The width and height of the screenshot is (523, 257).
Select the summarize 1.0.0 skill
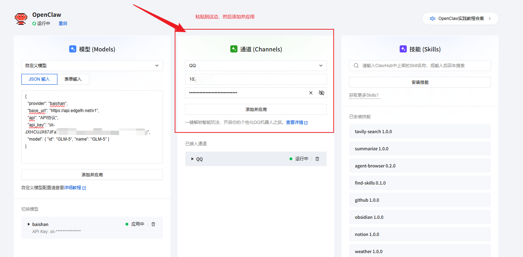420,148
